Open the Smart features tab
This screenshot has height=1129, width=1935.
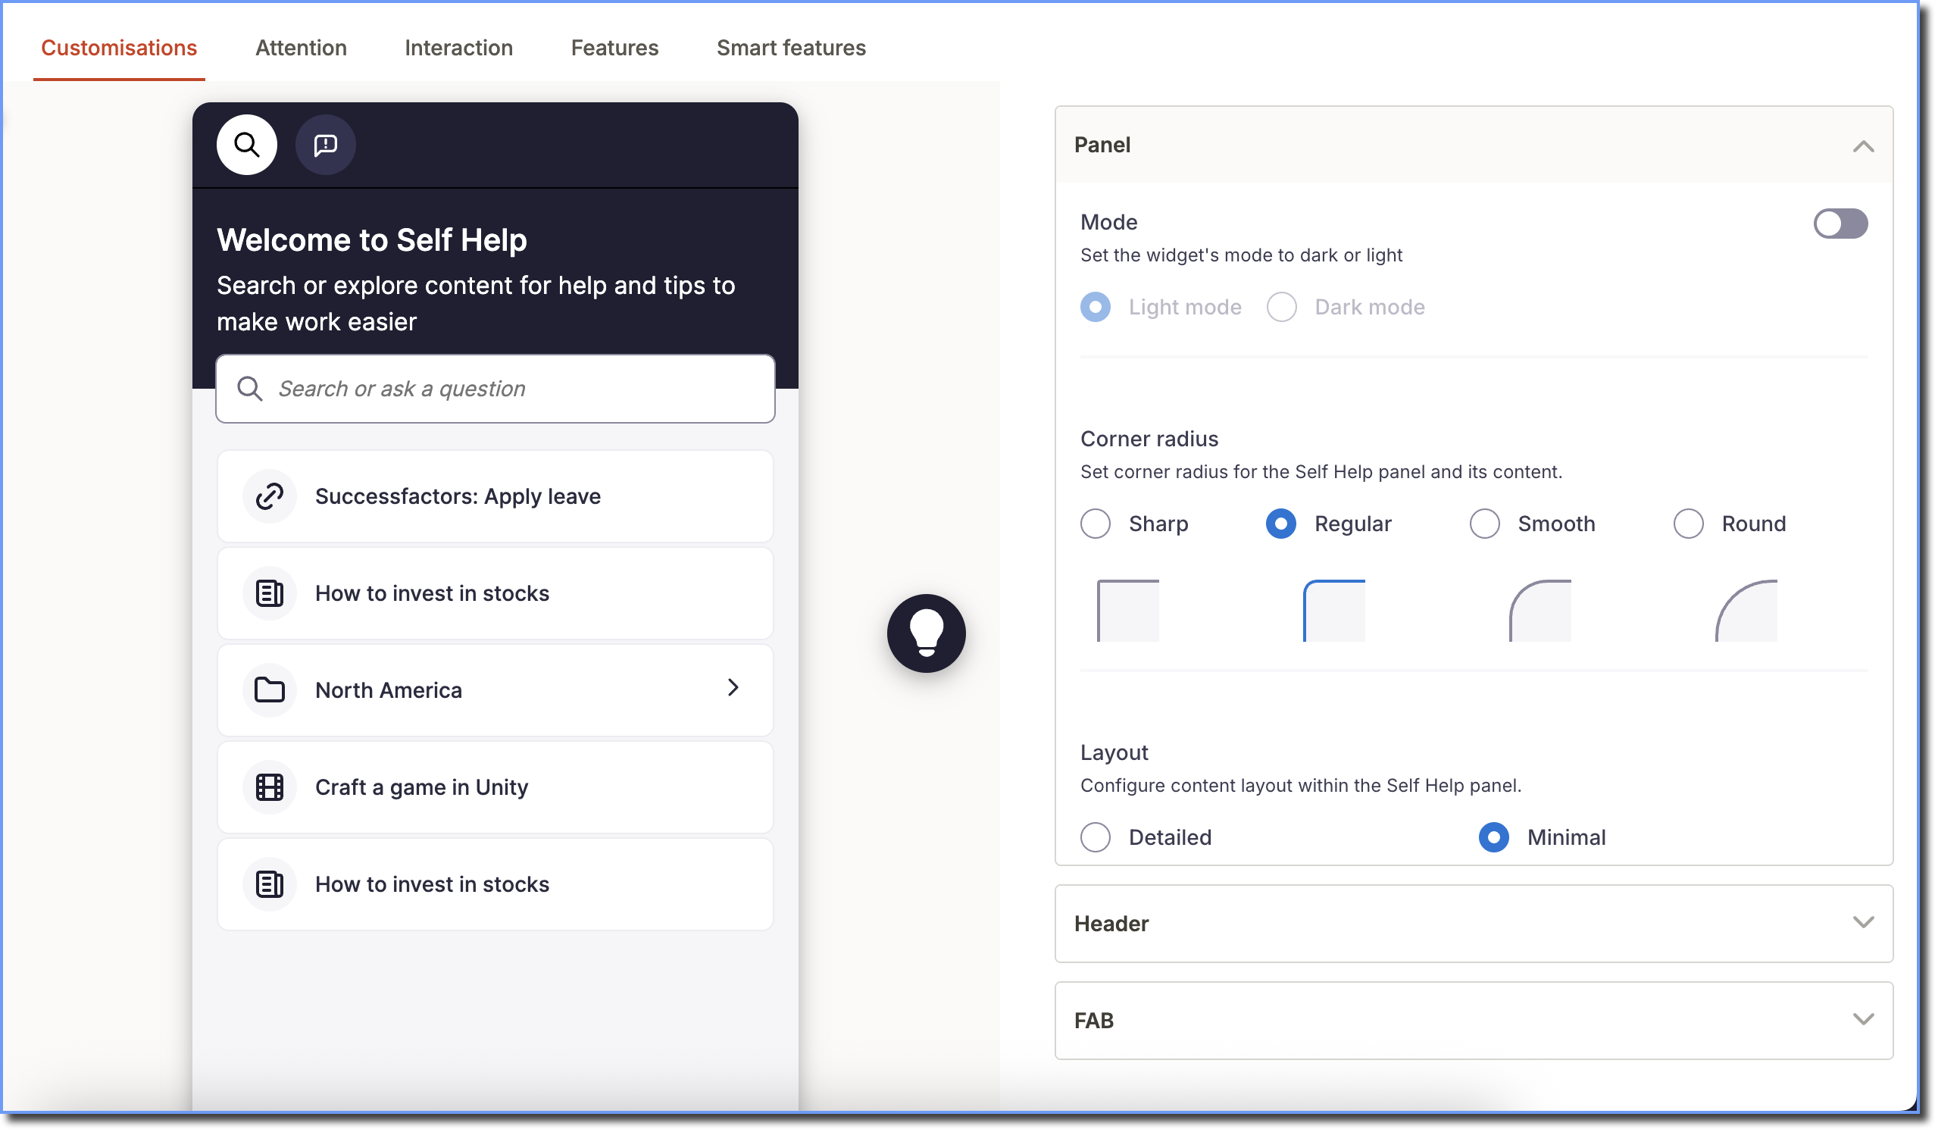[x=791, y=48]
